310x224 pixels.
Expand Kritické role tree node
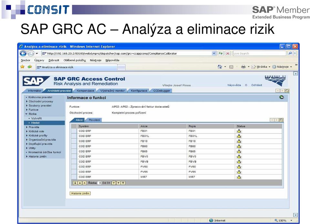[x=27, y=131]
